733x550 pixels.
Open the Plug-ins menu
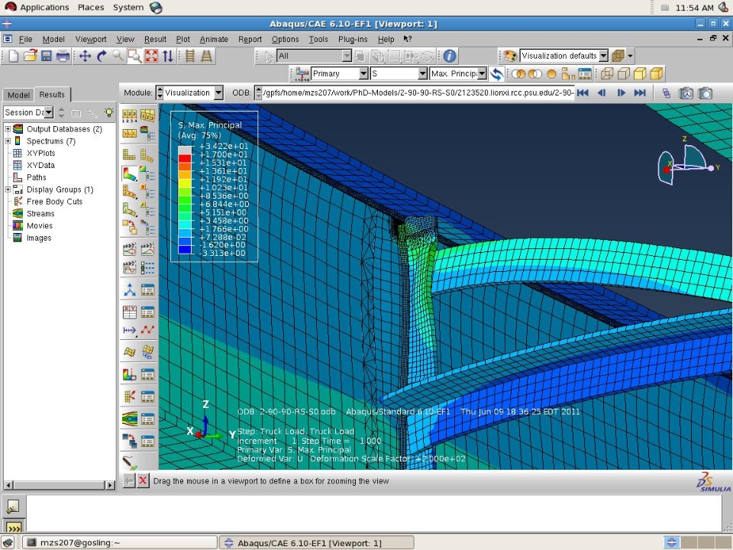tap(352, 39)
